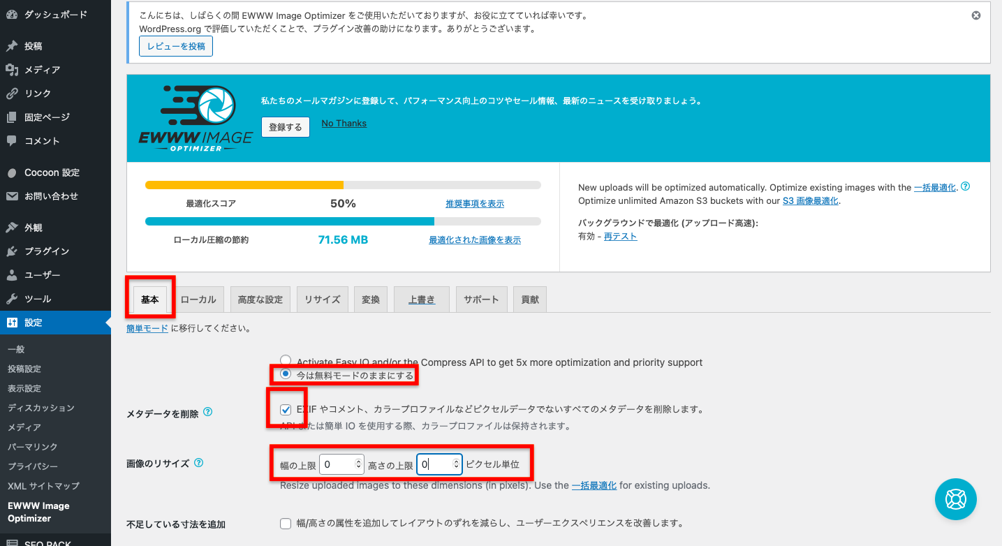The width and height of the screenshot is (1002, 546).
Task: Click the Cocoon 設定 circle icon
Action: point(12,172)
